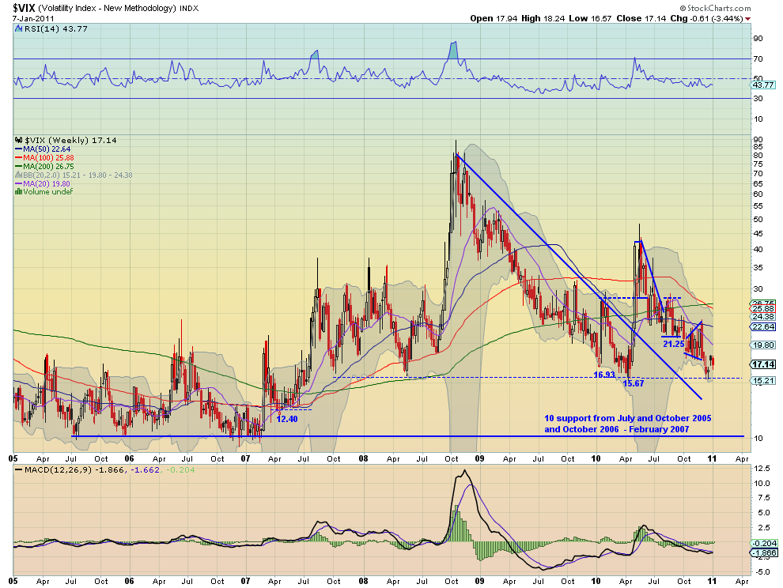The height and width of the screenshot is (588, 783).
Task: Select the MA(20) 19.80 legend entry
Action: [43, 183]
